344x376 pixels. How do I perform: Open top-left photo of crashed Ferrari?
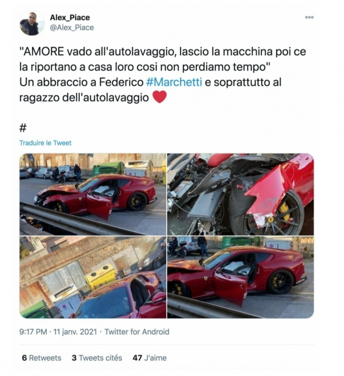93,194
